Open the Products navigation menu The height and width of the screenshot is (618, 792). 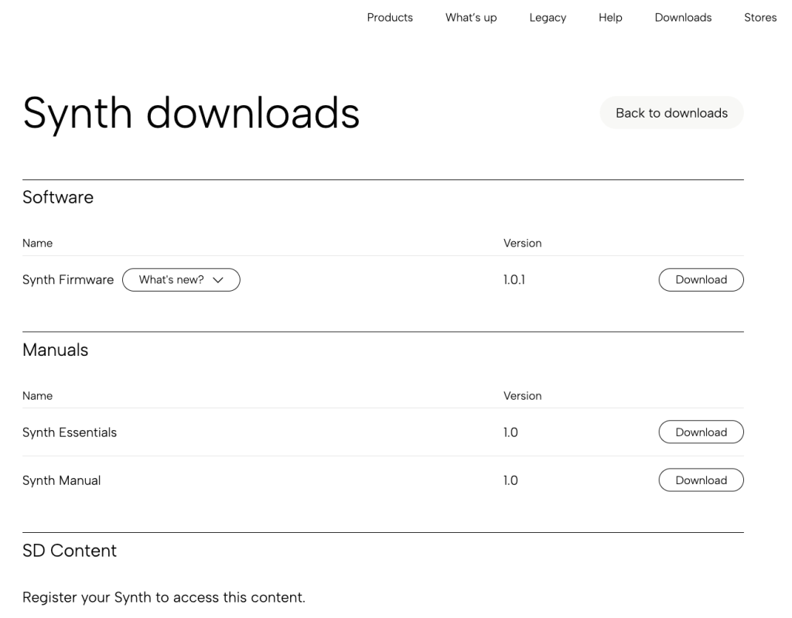390,17
